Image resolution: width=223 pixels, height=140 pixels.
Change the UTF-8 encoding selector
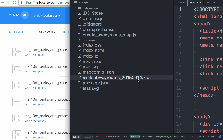(200, 137)
